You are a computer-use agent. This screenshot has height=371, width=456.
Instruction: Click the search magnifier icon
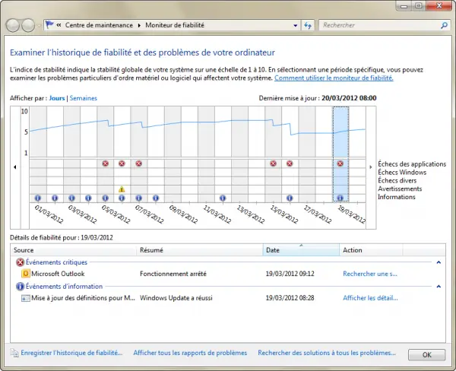pos(444,25)
